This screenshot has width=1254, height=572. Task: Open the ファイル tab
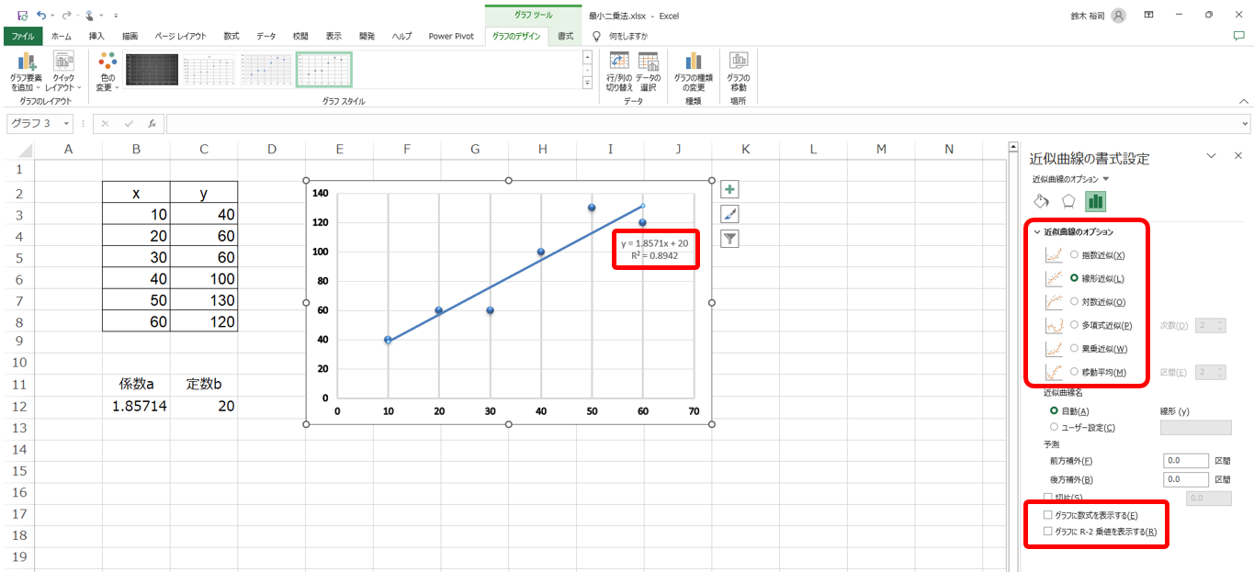click(23, 36)
